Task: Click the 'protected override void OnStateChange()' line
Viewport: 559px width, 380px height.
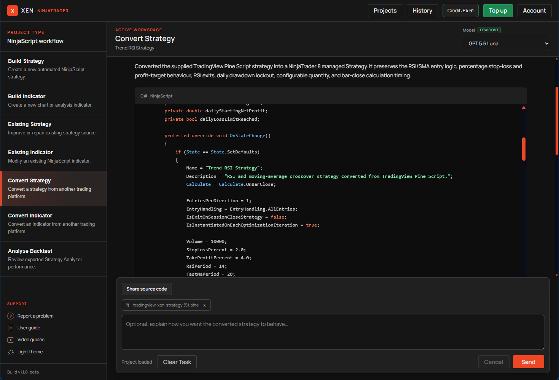Action: tap(218, 136)
